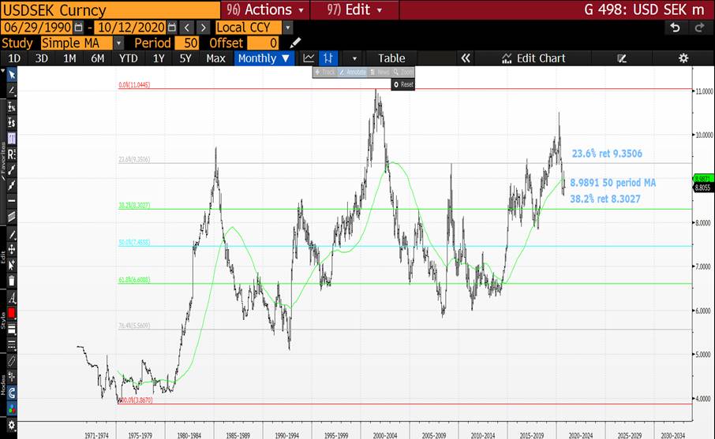The image size is (715, 439).
Task: Toggle the Track option on the chart
Action: point(326,72)
